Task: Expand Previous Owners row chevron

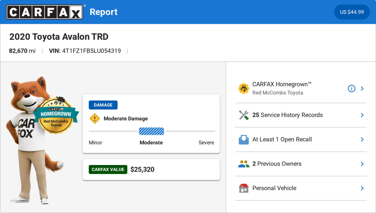Action: pos(362,164)
